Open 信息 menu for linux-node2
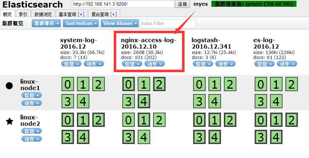Screen dimensions: 309x158 click(x=31, y=131)
